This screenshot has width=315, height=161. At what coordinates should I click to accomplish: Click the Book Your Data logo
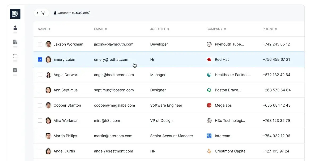coord(15,14)
